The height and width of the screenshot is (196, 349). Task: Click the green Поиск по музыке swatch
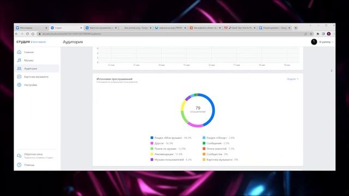click(x=152, y=149)
